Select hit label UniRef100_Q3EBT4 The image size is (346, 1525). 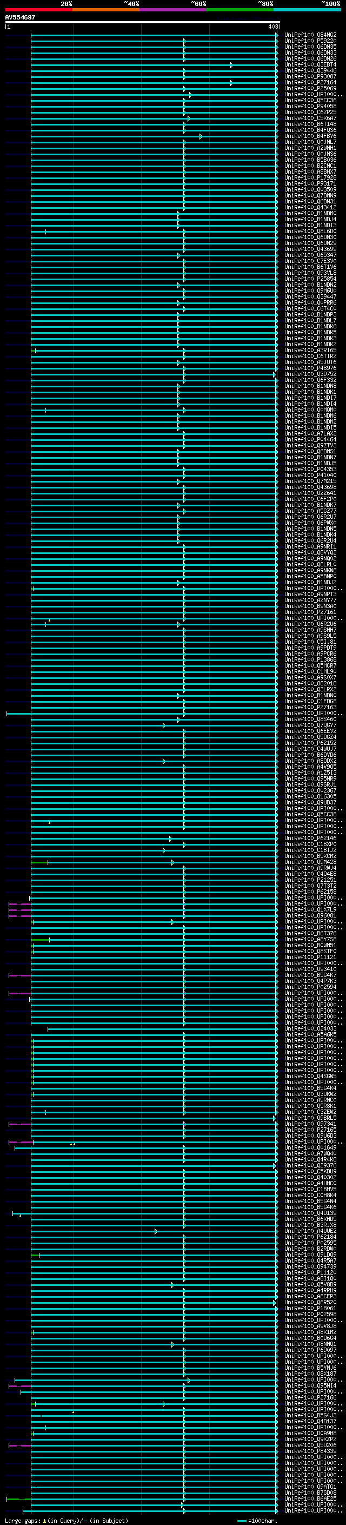click(x=310, y=64)
